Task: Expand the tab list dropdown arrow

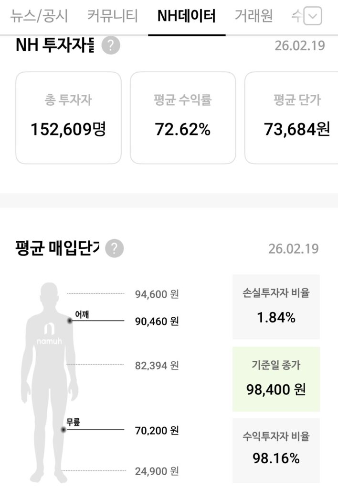Action: (313, 17)
